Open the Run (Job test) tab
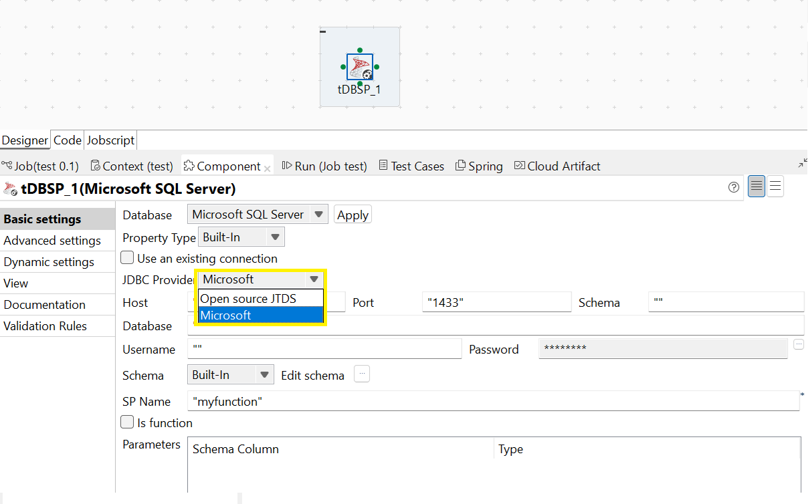Image resolution: width=808 pixels, height=504 pixels. coord(324,166)
